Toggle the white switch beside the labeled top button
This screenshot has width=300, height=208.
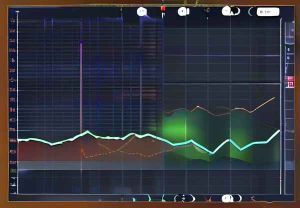[231, 11]
